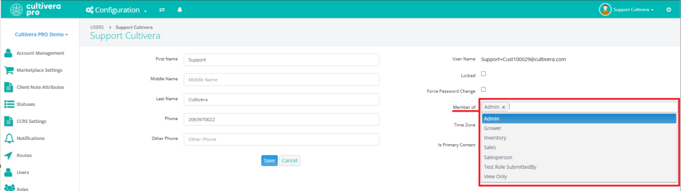Image resolution: width=681 pixels, height=191 pixels.
Task: Open CCRS Settings
Action: pos(31,122)
